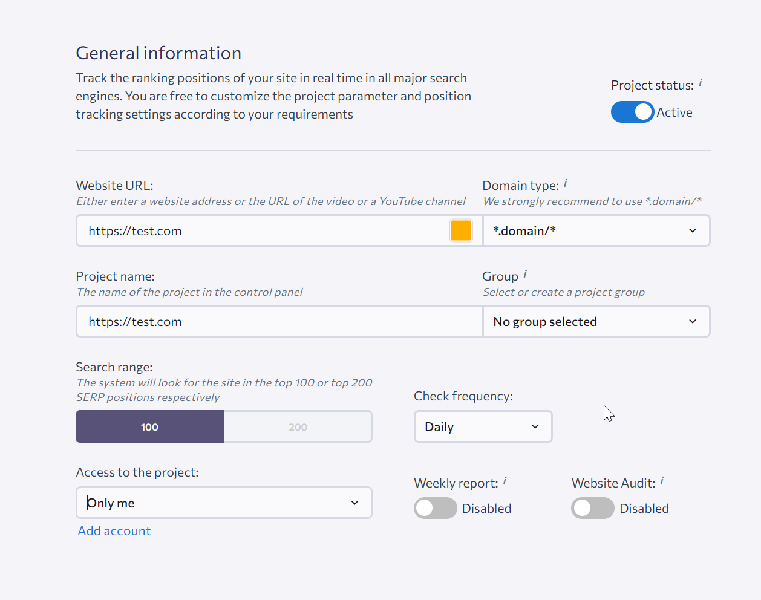
Task: Click the Website Audit info icon
Action: click(x=662, y=481)
